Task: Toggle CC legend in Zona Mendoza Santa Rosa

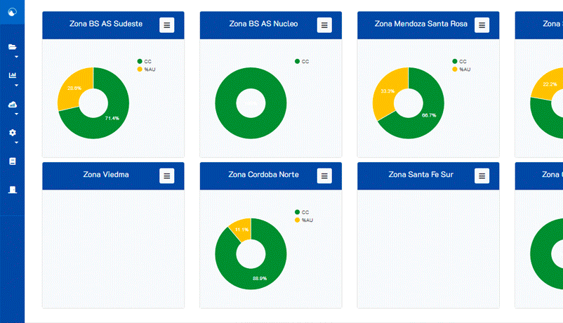Action: (x=460, y=61)
